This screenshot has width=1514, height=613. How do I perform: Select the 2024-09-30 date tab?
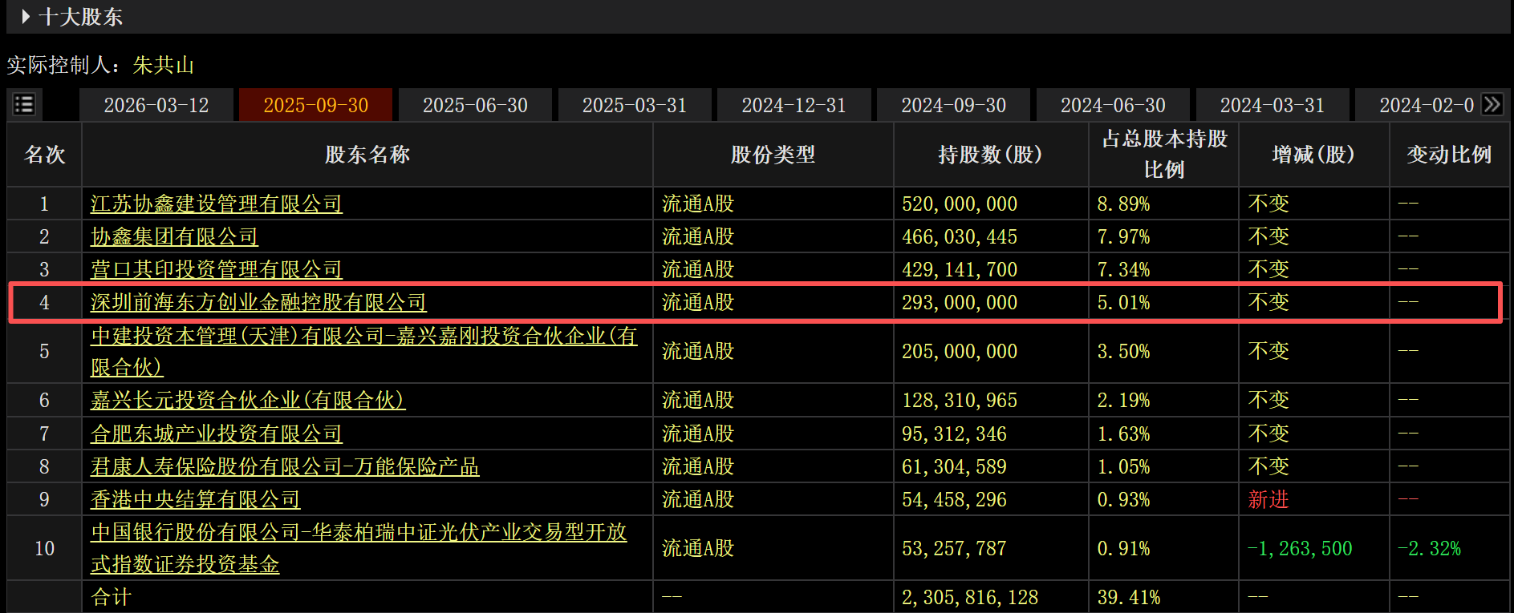[953, 105]
